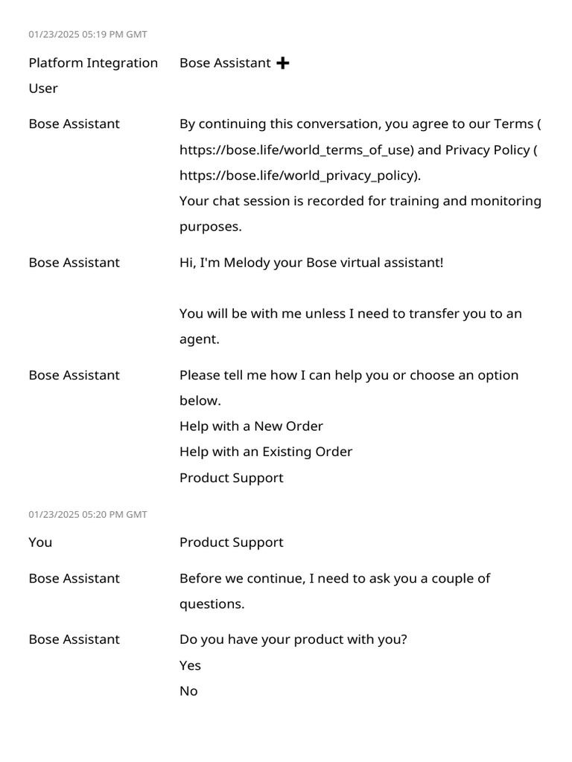
Task: Click the You sender label
Action: (x=40, y=542)
